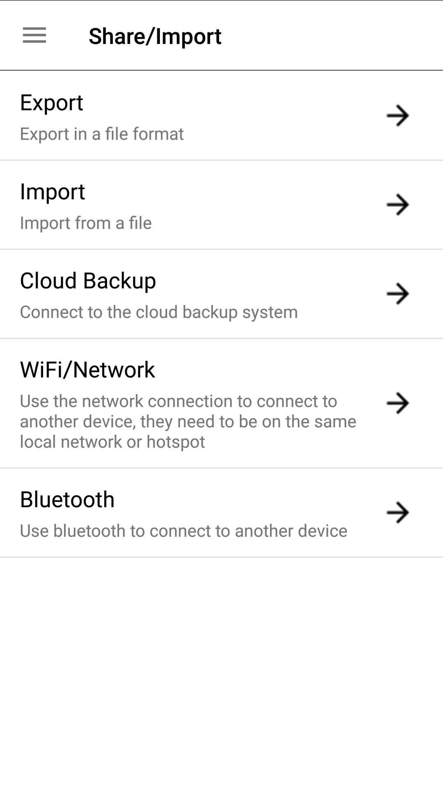
Task: Open the hamburger navigation menu
Action: click(x=34, y=35)
